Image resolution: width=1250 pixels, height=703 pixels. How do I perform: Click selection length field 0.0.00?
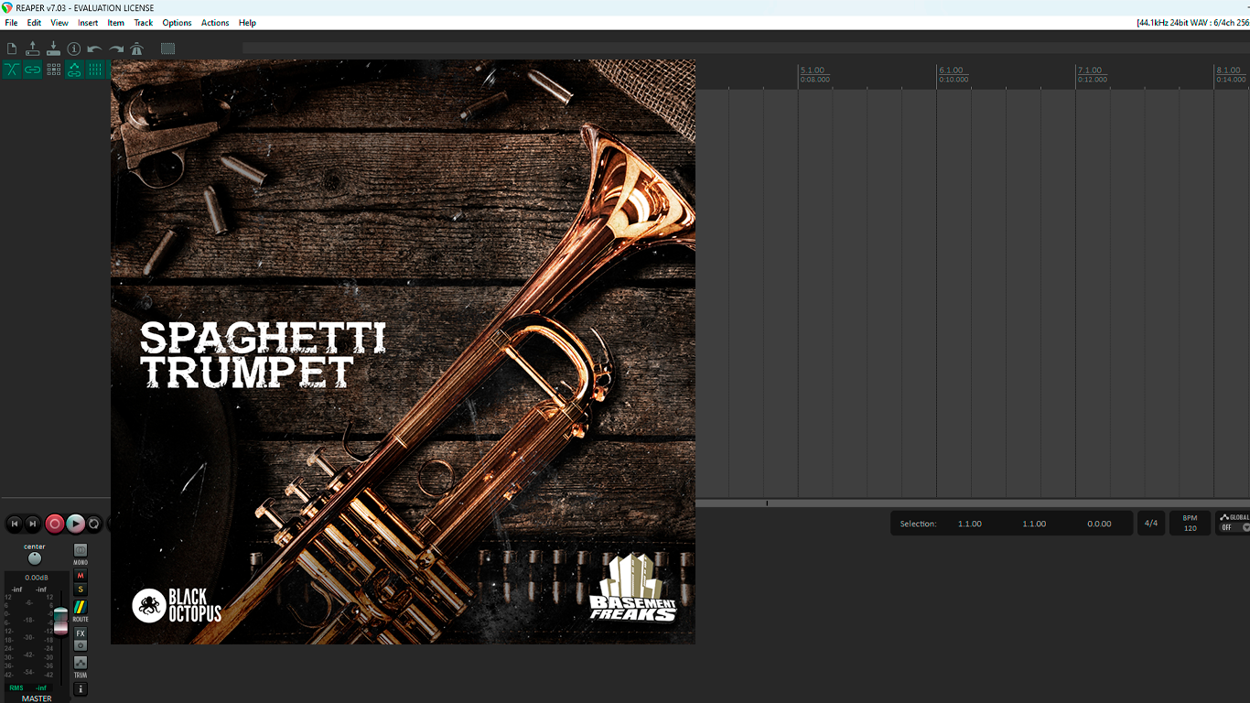[x=1099, y=524]
